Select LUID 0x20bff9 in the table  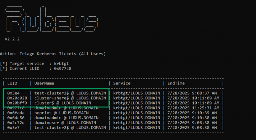click(17, 103)
